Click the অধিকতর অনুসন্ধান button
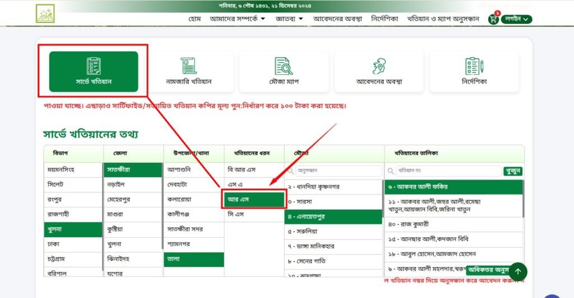This screenshot has width=574, height=298. 488,270
